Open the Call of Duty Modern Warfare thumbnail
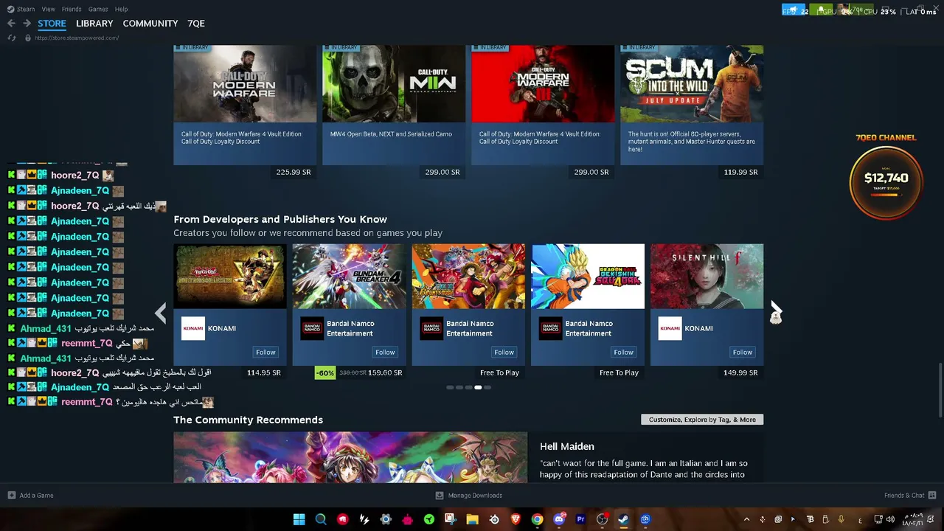Viewport: 944px width, 531px height. pyautogui.click(x=245, y=83)
